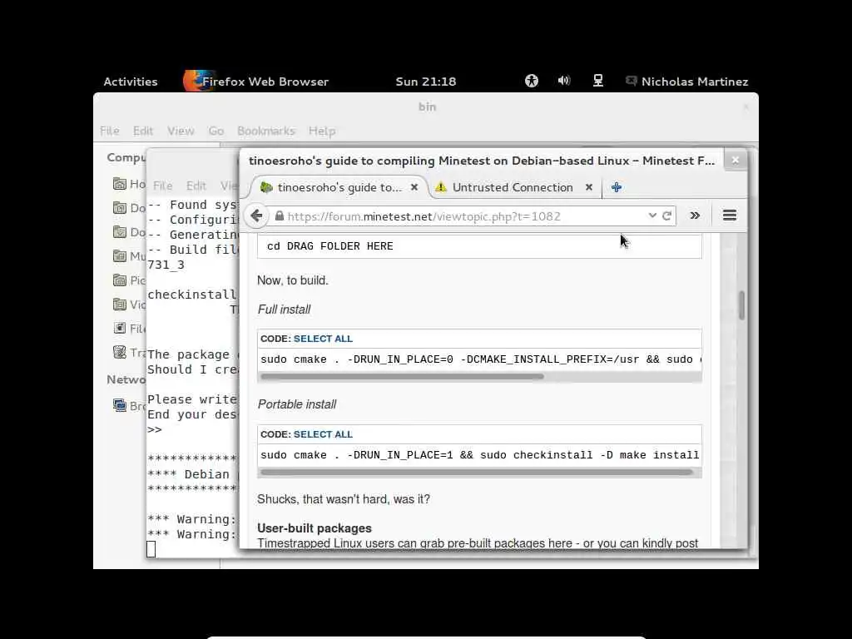
Task: Click Portable install code horizontal scrollbar
Action: point(477,473)
